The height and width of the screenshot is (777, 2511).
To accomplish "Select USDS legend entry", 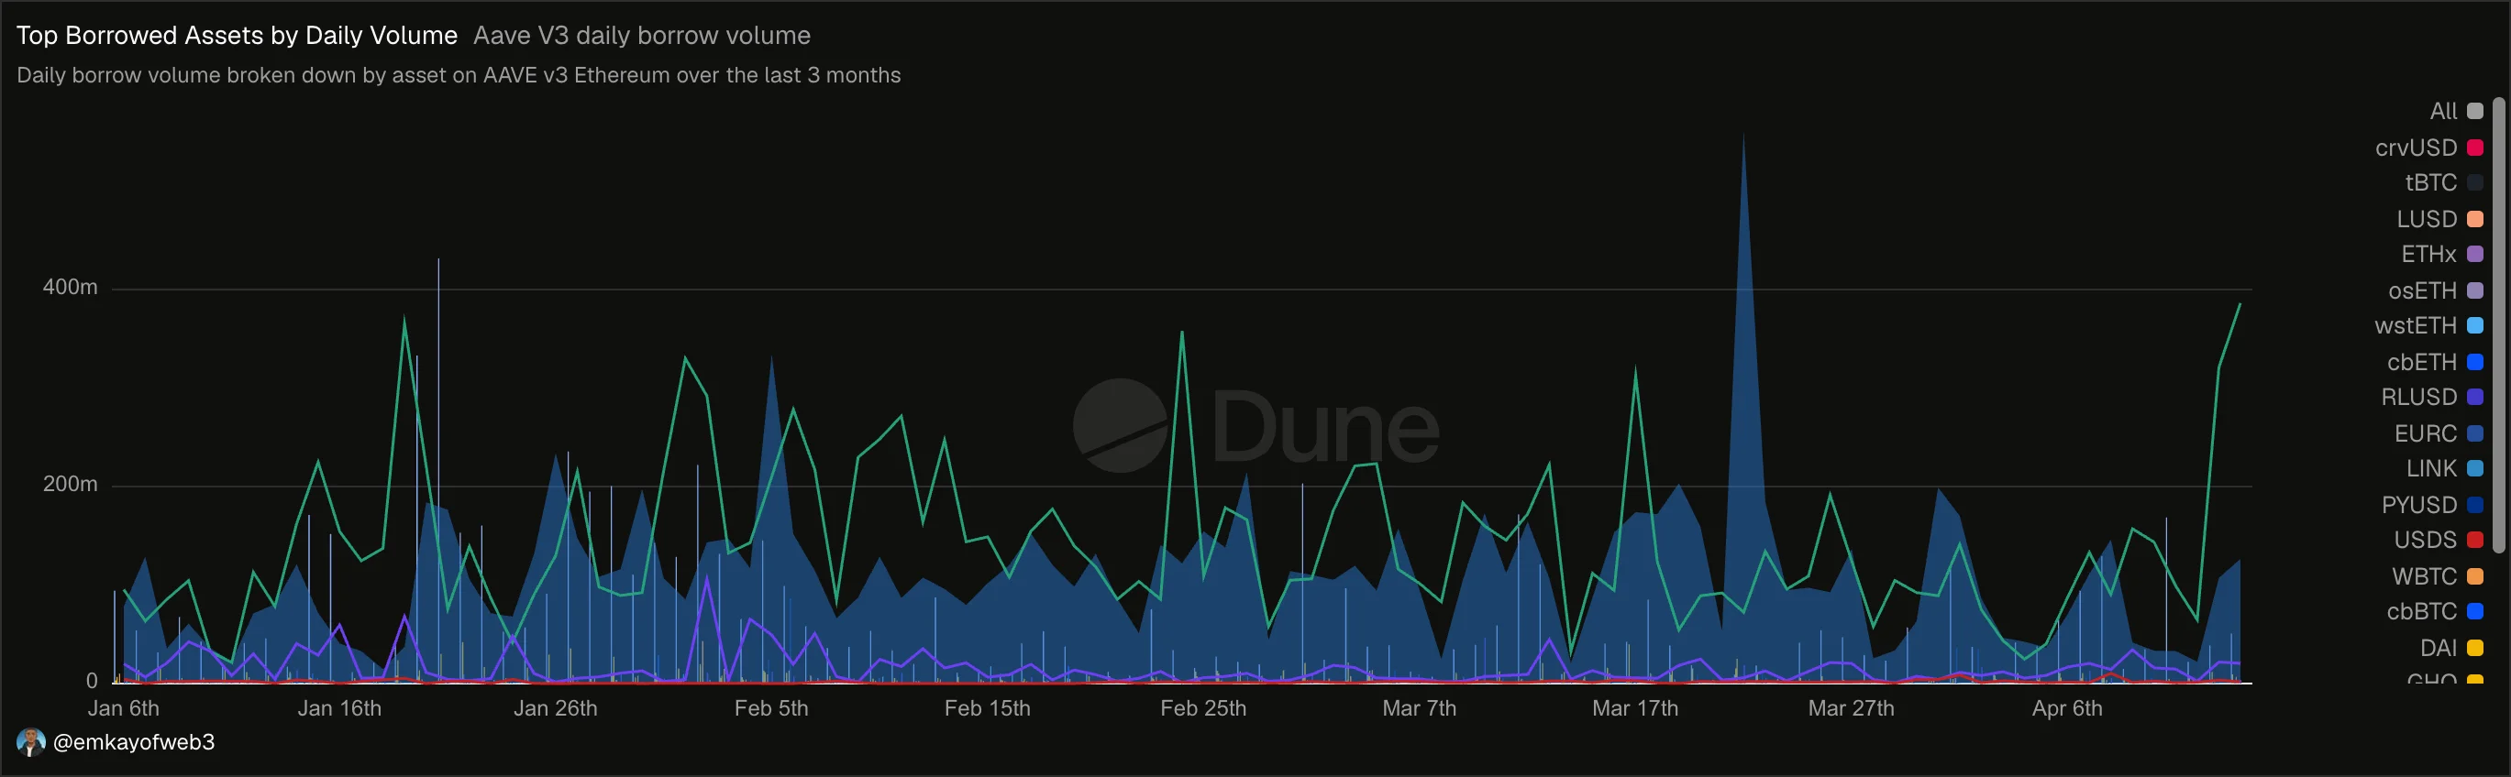I will click(2438, 540).
